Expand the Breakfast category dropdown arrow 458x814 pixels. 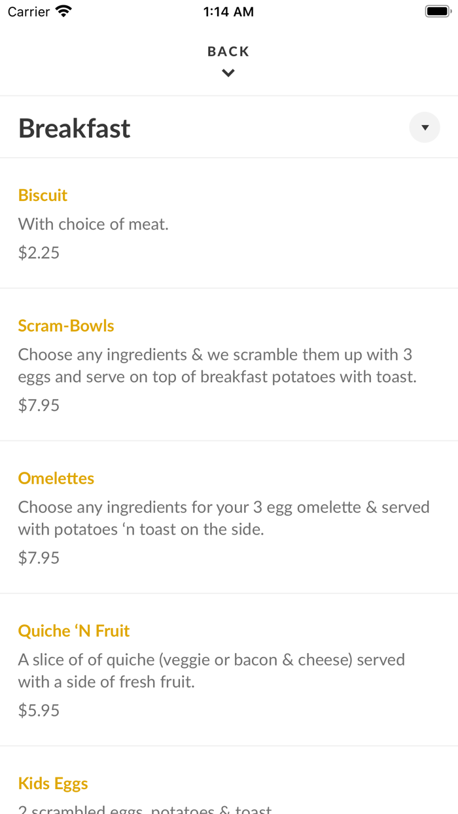pyautogui.click(x=425, y=128)
